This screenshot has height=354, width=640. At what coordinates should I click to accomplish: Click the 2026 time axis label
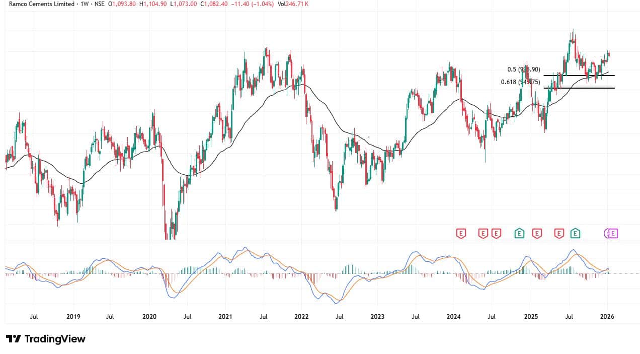click(x=607, y=317)
